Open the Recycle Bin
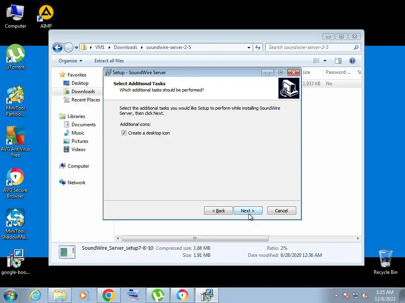Viewport: 405px width, 303px height. point(385,262)
